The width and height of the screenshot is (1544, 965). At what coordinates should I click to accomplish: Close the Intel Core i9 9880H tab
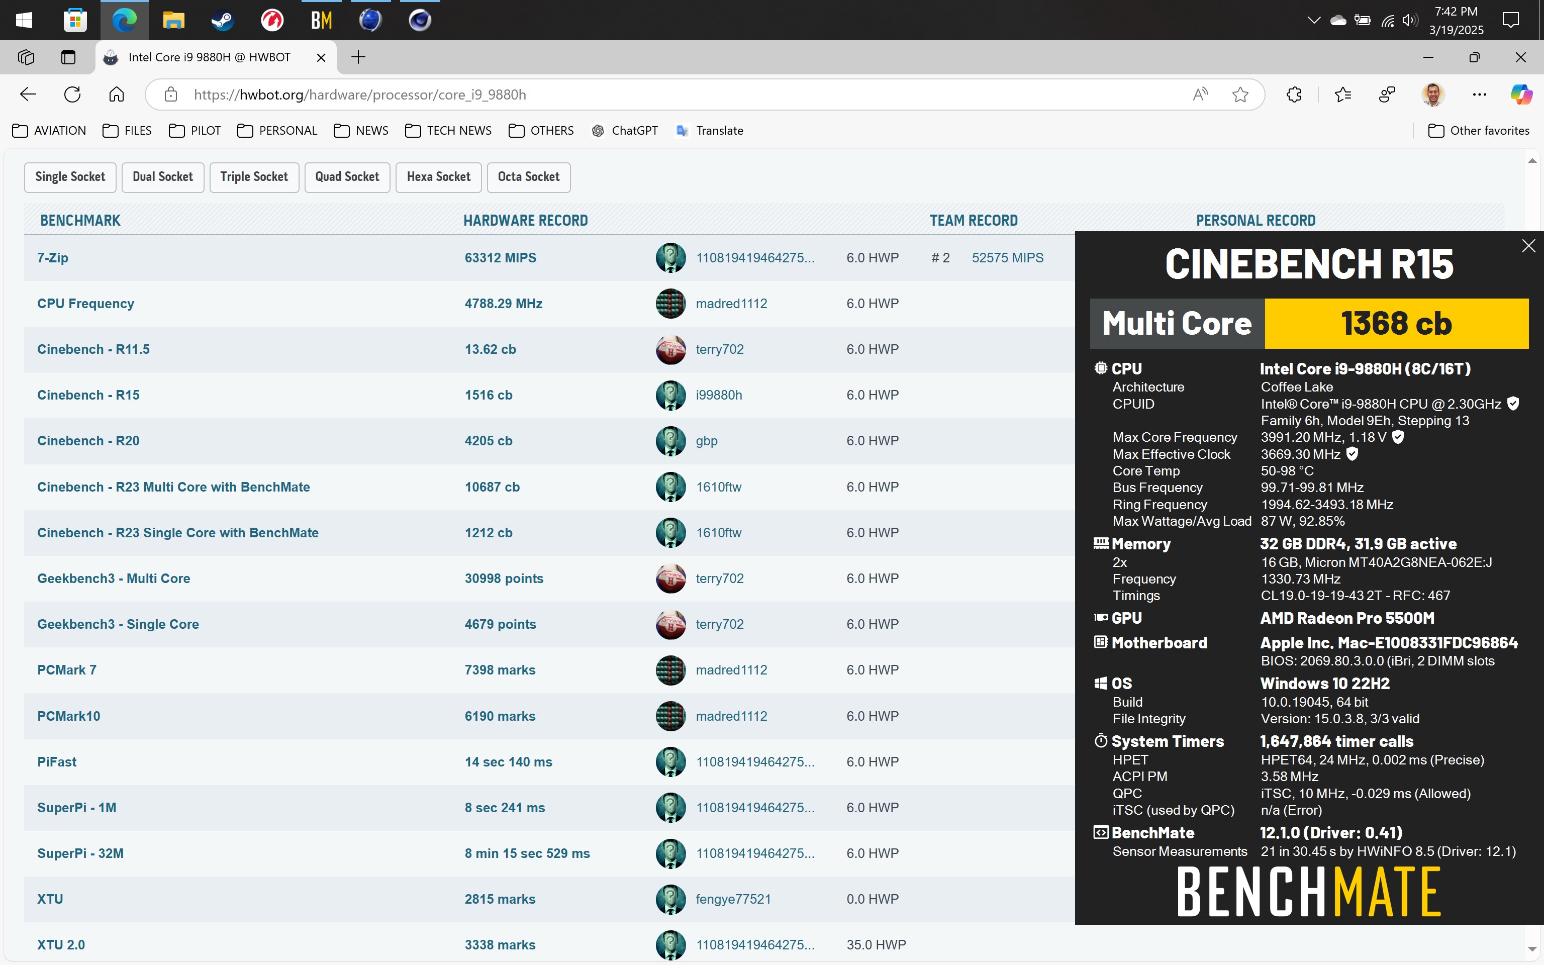click(322, 57)
